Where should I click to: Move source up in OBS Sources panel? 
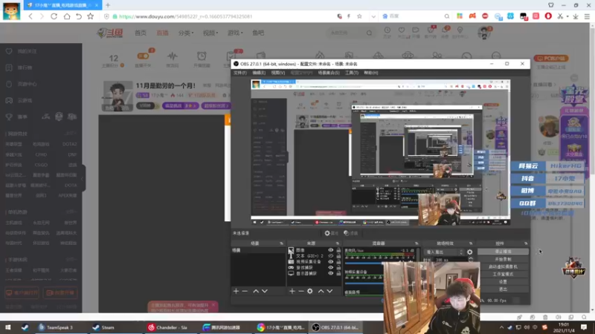coord(321,291)
